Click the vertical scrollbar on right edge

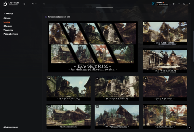point(193,46)
